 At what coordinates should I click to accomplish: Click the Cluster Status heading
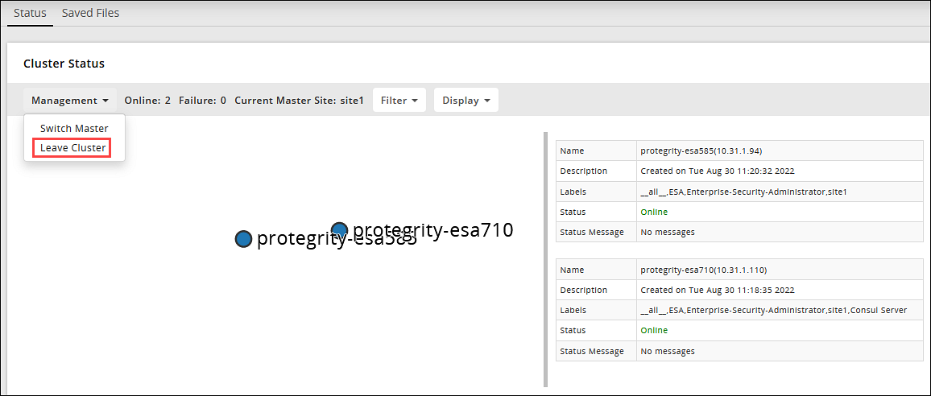tap(64, 64)
